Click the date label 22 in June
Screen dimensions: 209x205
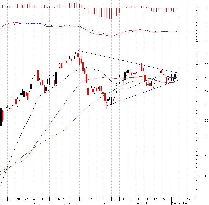click(x=90, y=199)
